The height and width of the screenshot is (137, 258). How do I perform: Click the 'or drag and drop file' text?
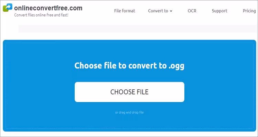tap(129, 112)
